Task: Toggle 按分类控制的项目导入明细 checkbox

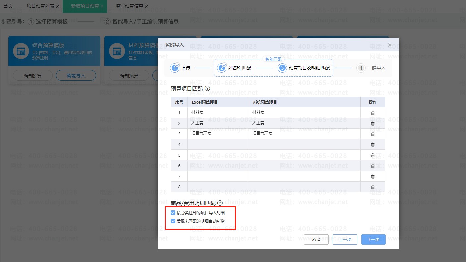Action: click(x=173, y=213)
